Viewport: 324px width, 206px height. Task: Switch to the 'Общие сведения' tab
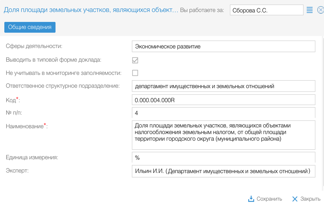coord(30,27)
